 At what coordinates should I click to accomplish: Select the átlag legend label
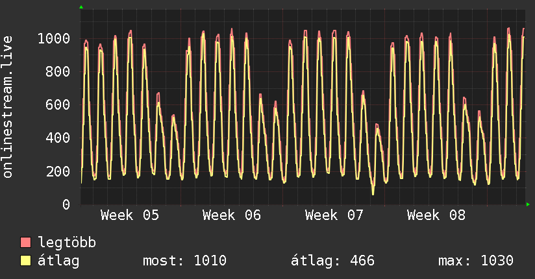(58, 261)
